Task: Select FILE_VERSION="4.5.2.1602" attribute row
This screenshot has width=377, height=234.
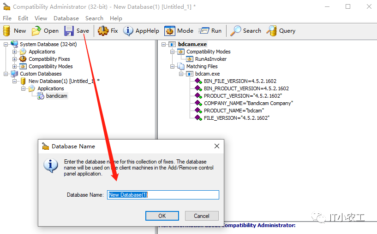Action: point(237,118)
